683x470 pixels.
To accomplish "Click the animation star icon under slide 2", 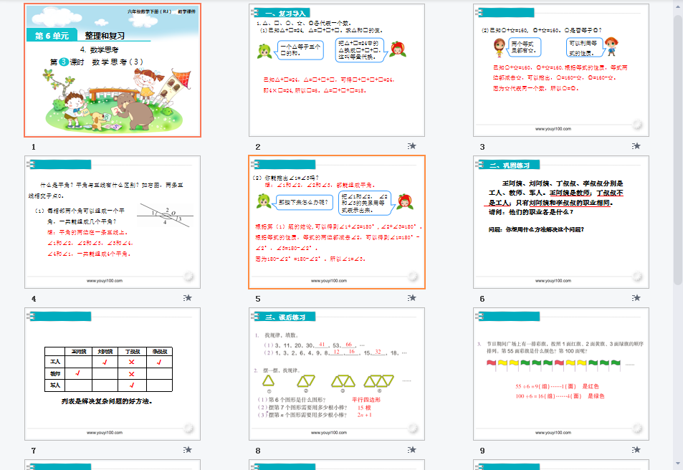I will pos(411,146).
